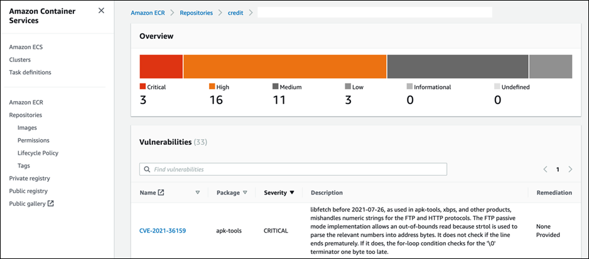Screen dimensions: 589x259
Task: Open CVE-2021-36159 vulnerability link
Action: tap(163, 231)
